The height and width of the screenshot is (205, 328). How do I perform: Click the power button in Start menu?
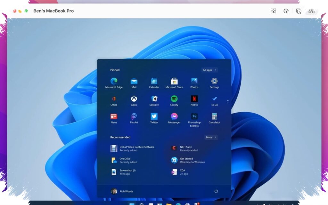[216, 191]
